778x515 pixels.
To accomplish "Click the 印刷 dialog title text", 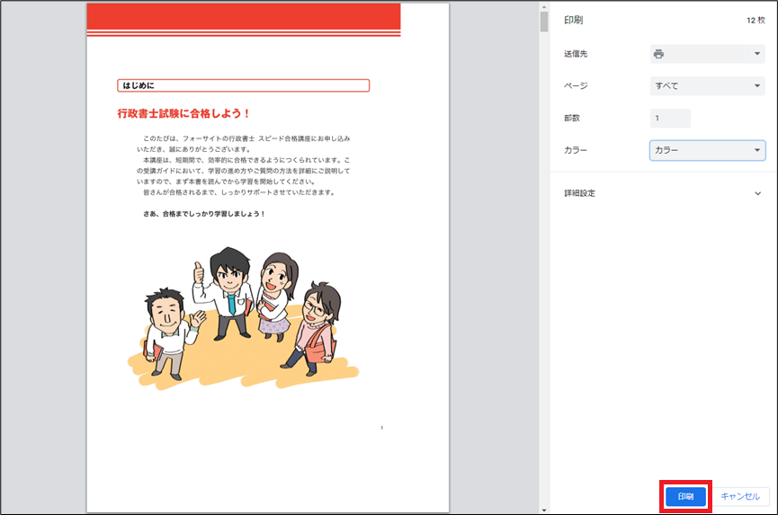I will (573, 20).
